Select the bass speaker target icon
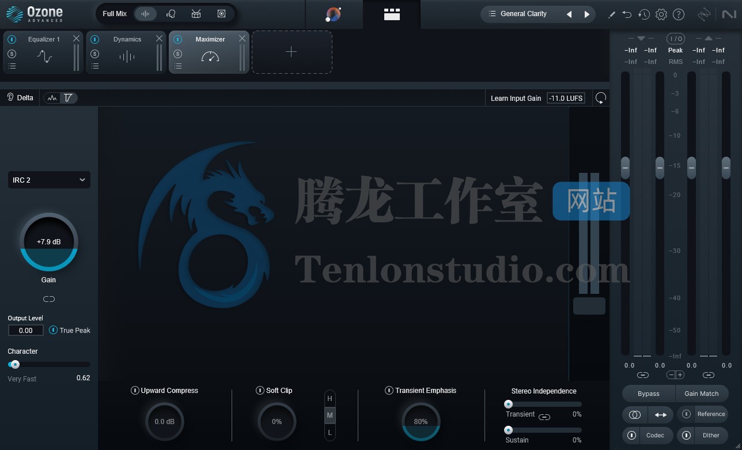 (x=221, y=14)
